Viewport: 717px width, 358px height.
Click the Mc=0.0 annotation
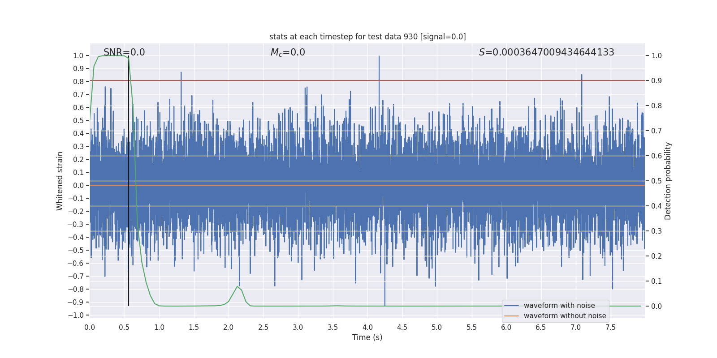288,52
